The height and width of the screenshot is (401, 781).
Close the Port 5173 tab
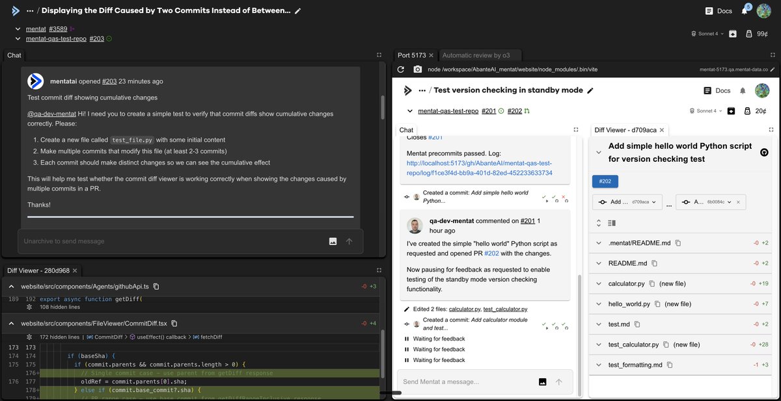[x=431, y=55]
